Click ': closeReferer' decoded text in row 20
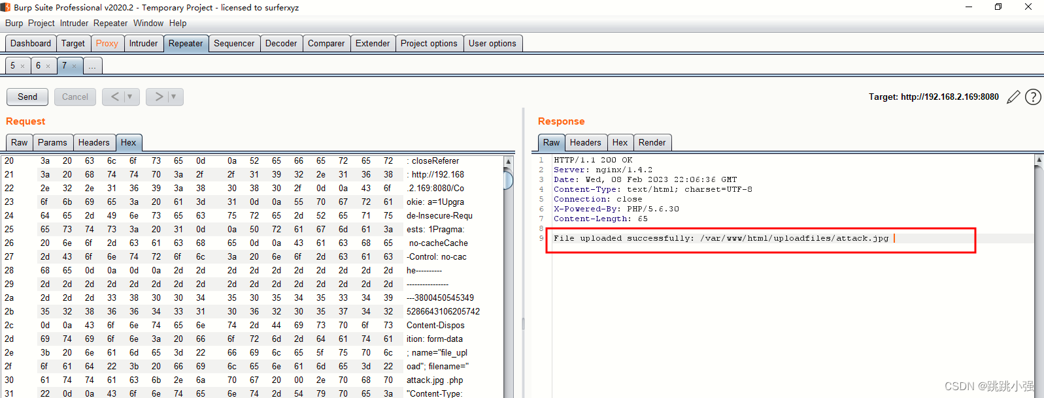1044x398 pixels. pos(433,161)
